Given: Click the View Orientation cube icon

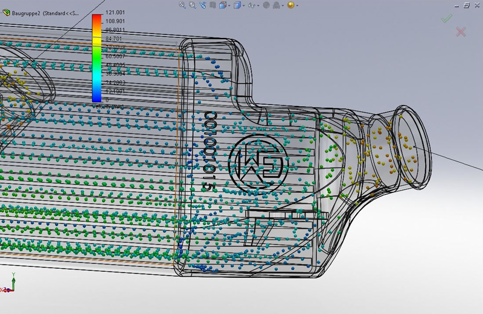Looking at the screenshot, I should coord(222,5).
